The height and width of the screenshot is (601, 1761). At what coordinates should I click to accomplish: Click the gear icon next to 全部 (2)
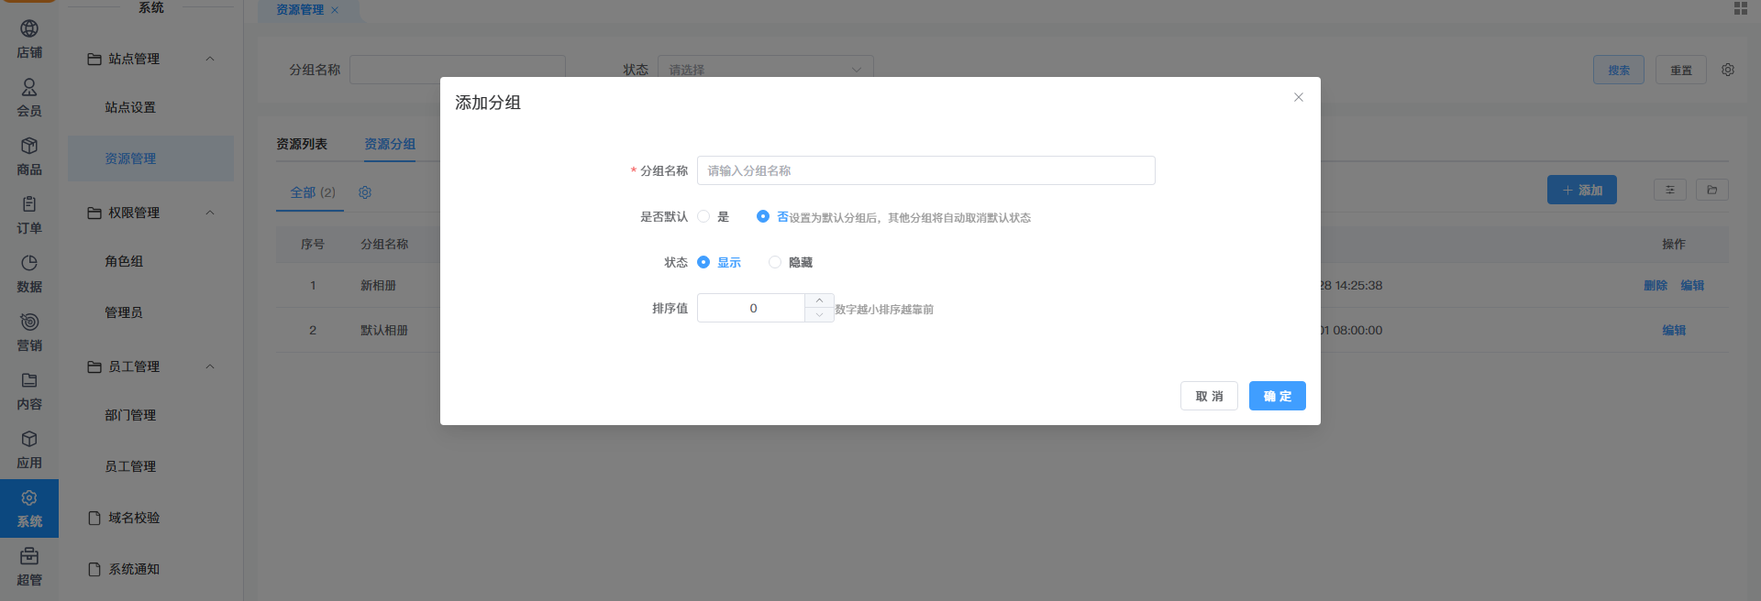click(365, 192)
